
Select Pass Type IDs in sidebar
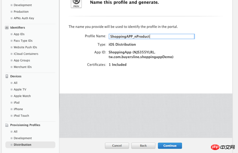23,41
